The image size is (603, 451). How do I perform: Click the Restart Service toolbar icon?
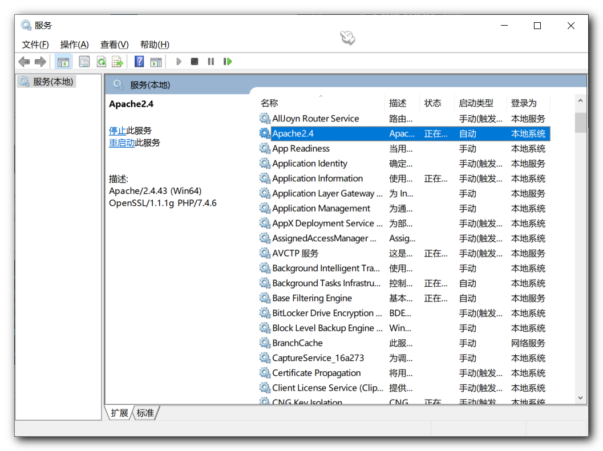tap(228, 62)
